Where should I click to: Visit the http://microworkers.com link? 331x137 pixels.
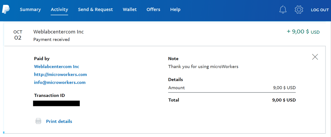tap(60, 75)
